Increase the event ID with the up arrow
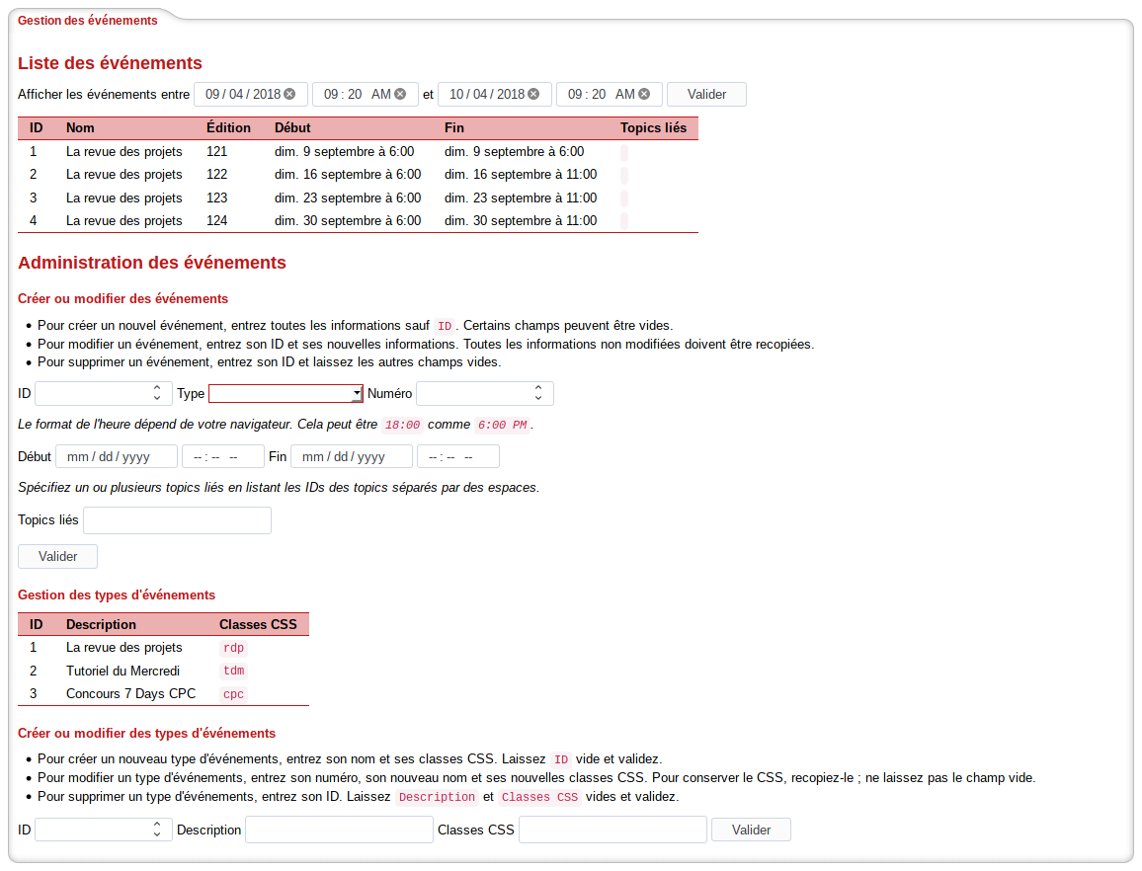Image resolution: width=1142 pixels, height=871 pixels. 157,388
